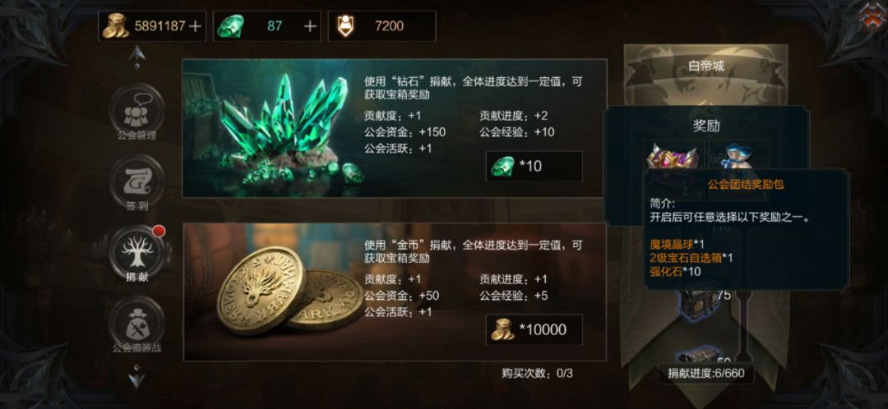Open the 公会管理 guild management icon
The width and height of the screenshot is (888, 409).
pyautogui.click(x=136, y=112)
